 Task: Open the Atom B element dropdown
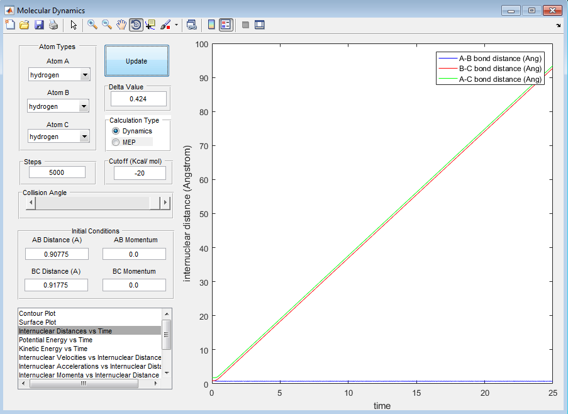coord(84,106)
